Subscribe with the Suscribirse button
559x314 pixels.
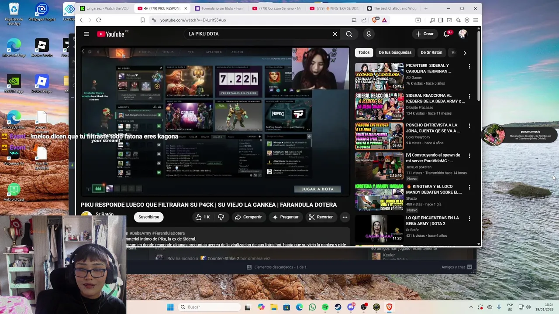pos(148,217)
